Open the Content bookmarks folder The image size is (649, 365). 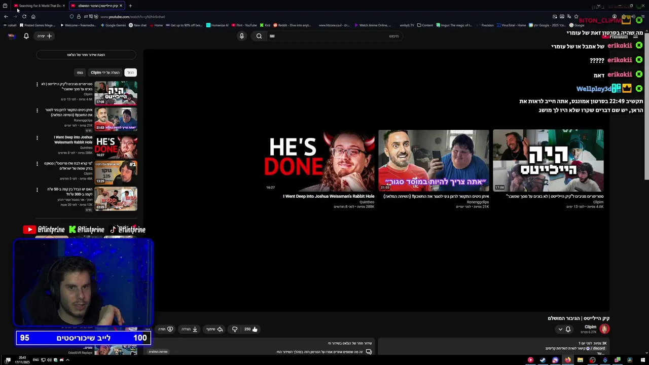(425, 25)
